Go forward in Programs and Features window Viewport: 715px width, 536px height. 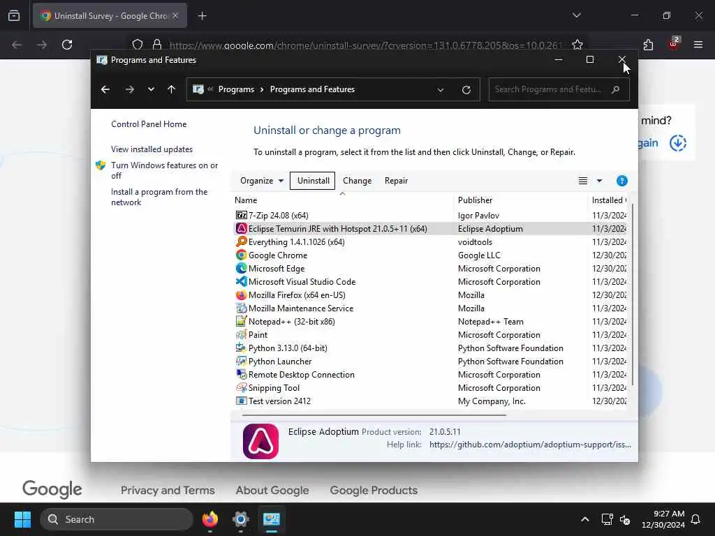[x=130, y=89]
